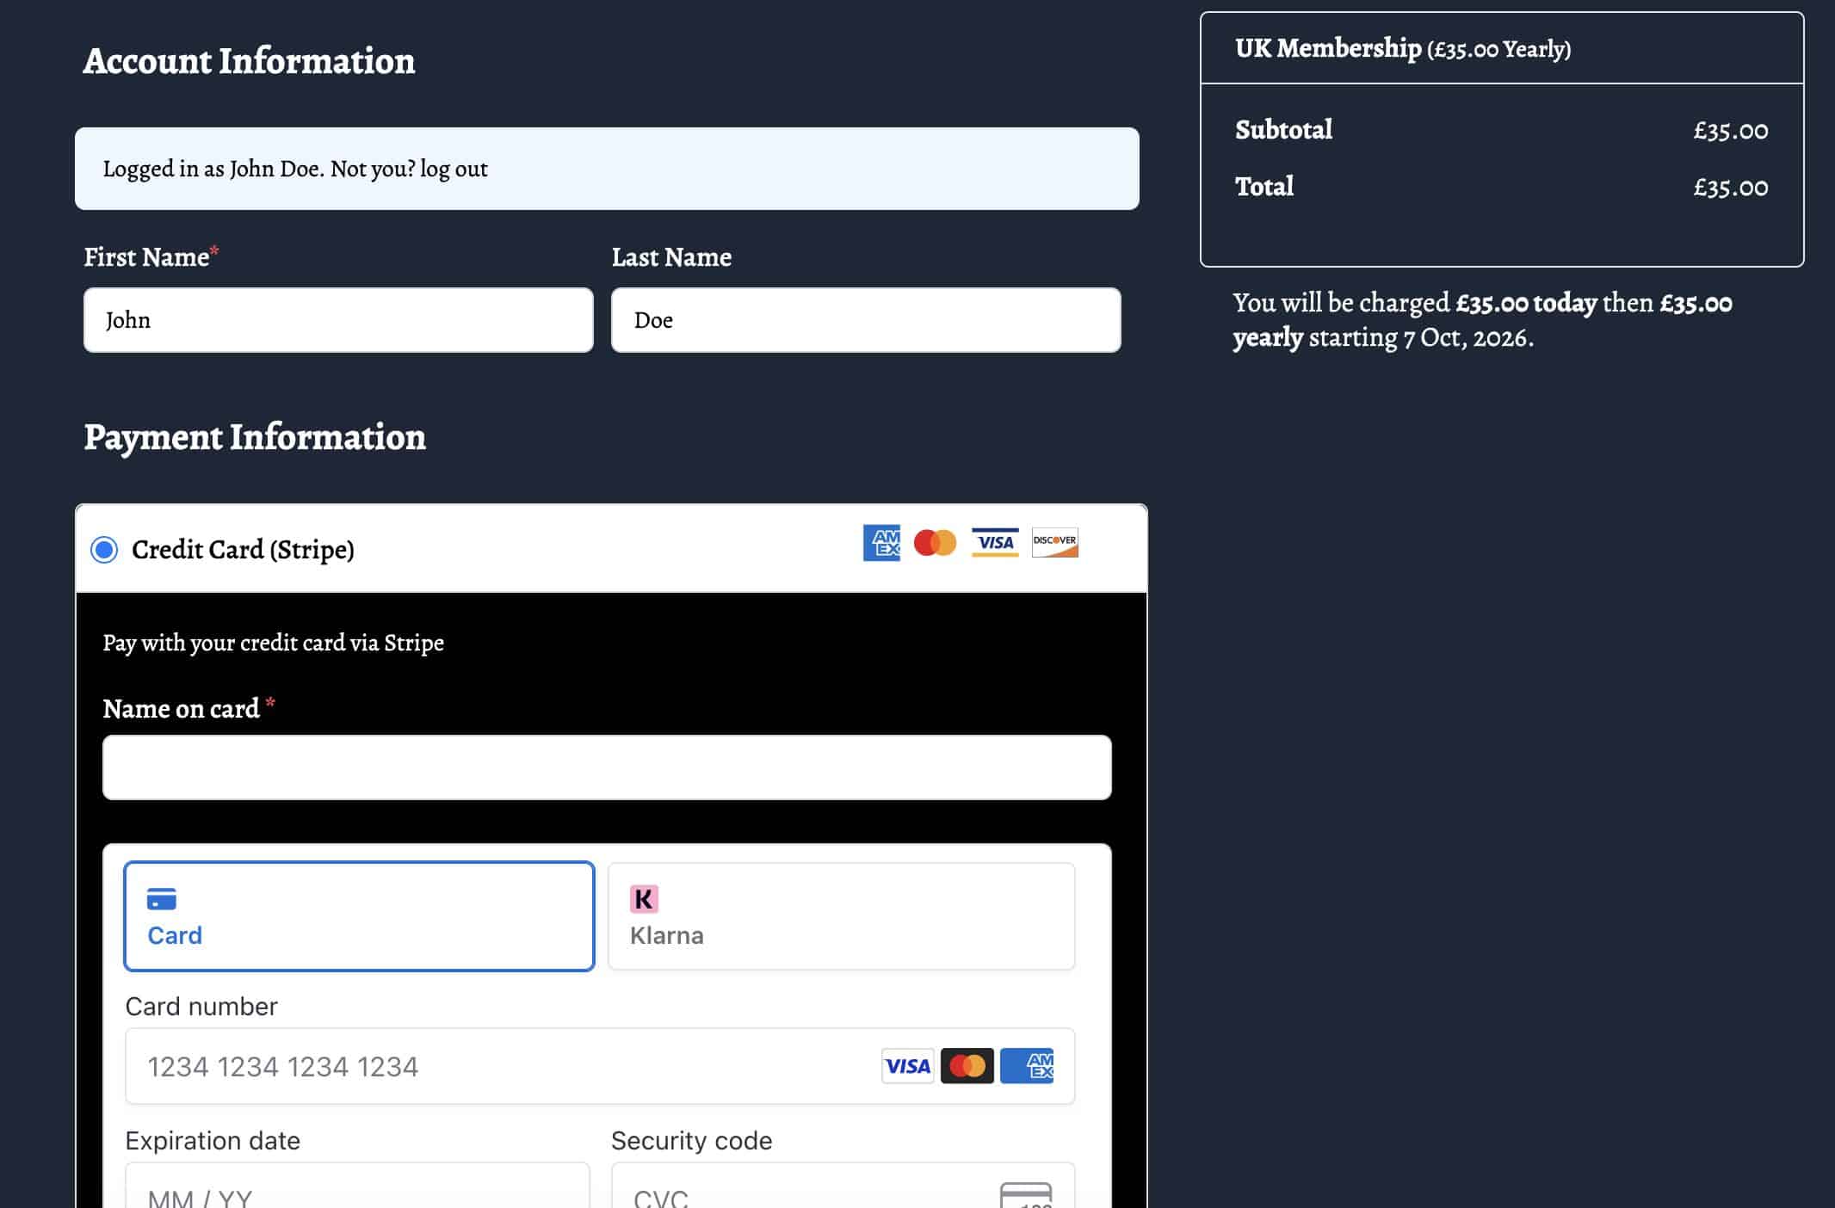
Task: Switch to the Klarna payment tab
Action: pyautogui.click(x=842, y=916)
